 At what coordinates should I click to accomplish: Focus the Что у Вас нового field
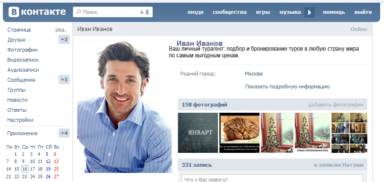pos(272,178)
